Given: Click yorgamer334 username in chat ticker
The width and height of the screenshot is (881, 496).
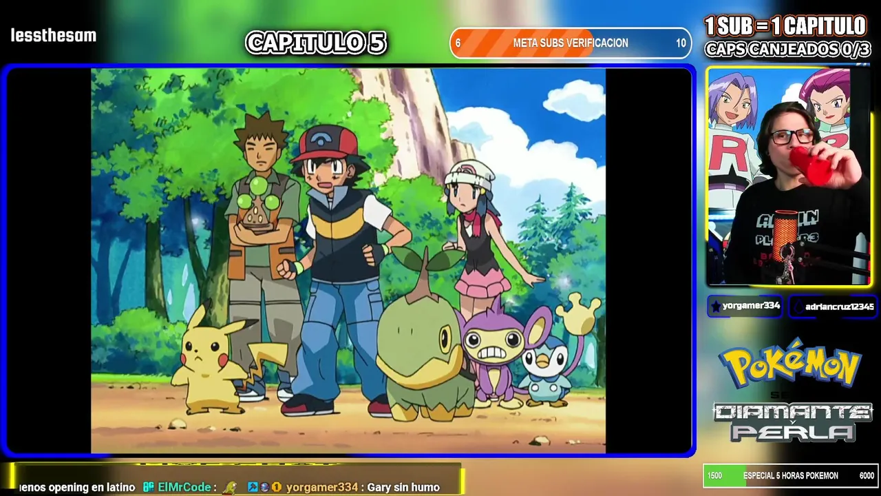Looking at the screenshot, I should (x=322, y=487).
